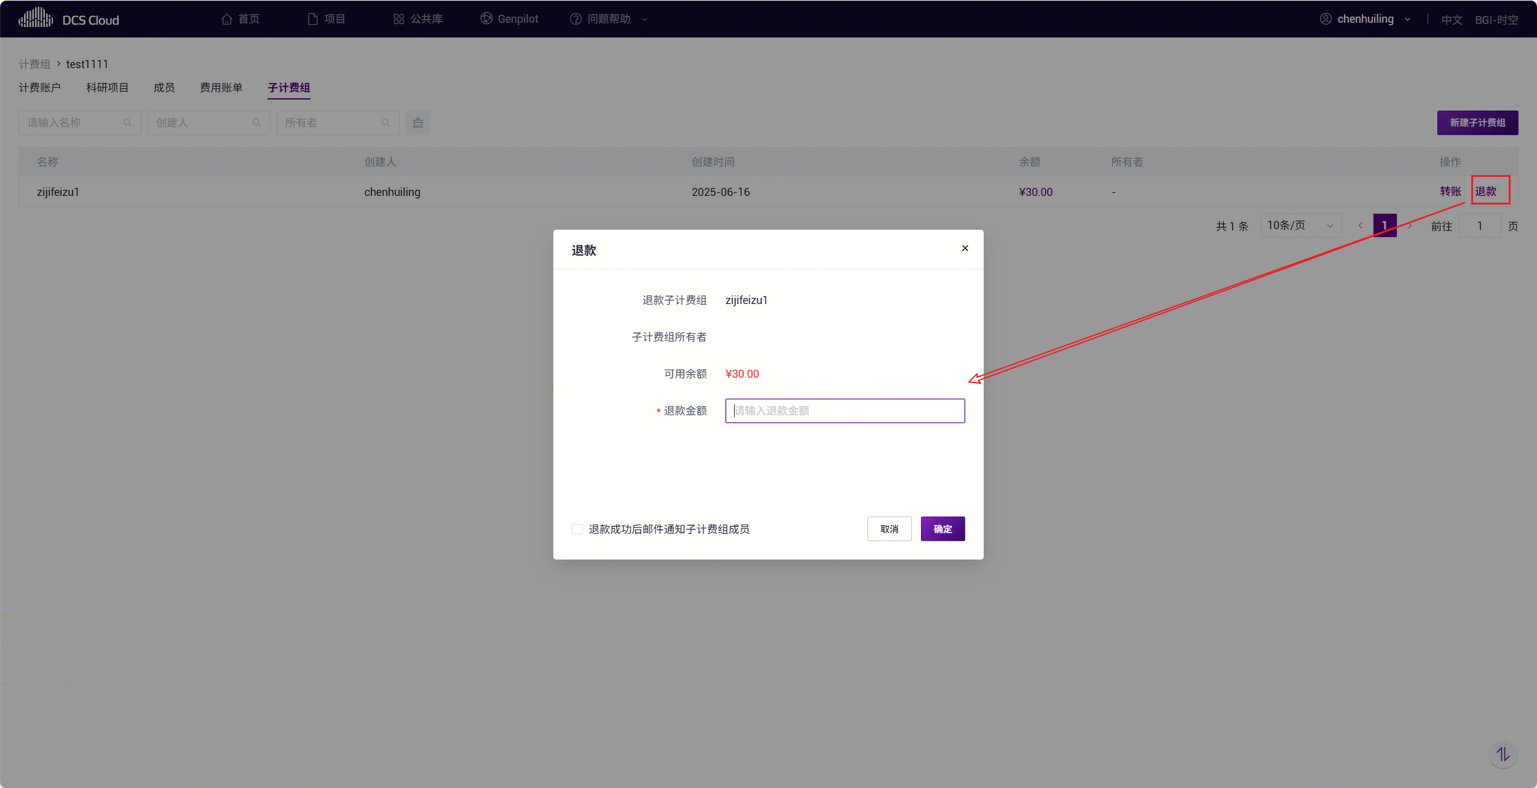Enable email notification after refund checkbox
This screenshot has height=788, width=1537.
pos(577,529)
